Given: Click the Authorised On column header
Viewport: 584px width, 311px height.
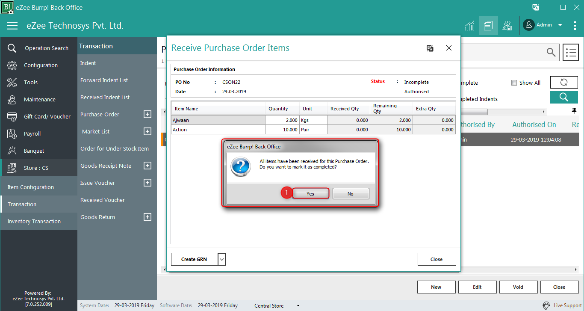Looking at the screenshot, I should [534, 124].
